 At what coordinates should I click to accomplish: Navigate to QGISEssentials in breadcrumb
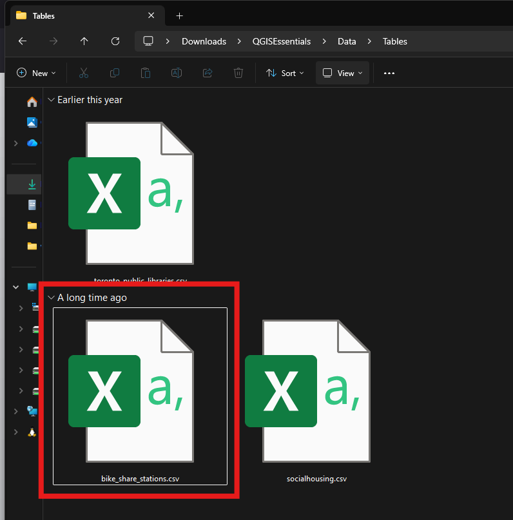point(282,41)
